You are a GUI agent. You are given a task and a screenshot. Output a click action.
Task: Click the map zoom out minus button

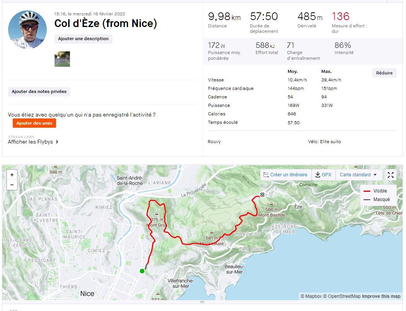(12, 185)
